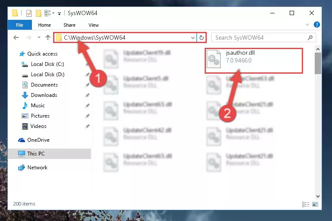Screen dimensions: 332x221
Task: Click the Search SysWOW64 field
Action: [x=263, y=37]
